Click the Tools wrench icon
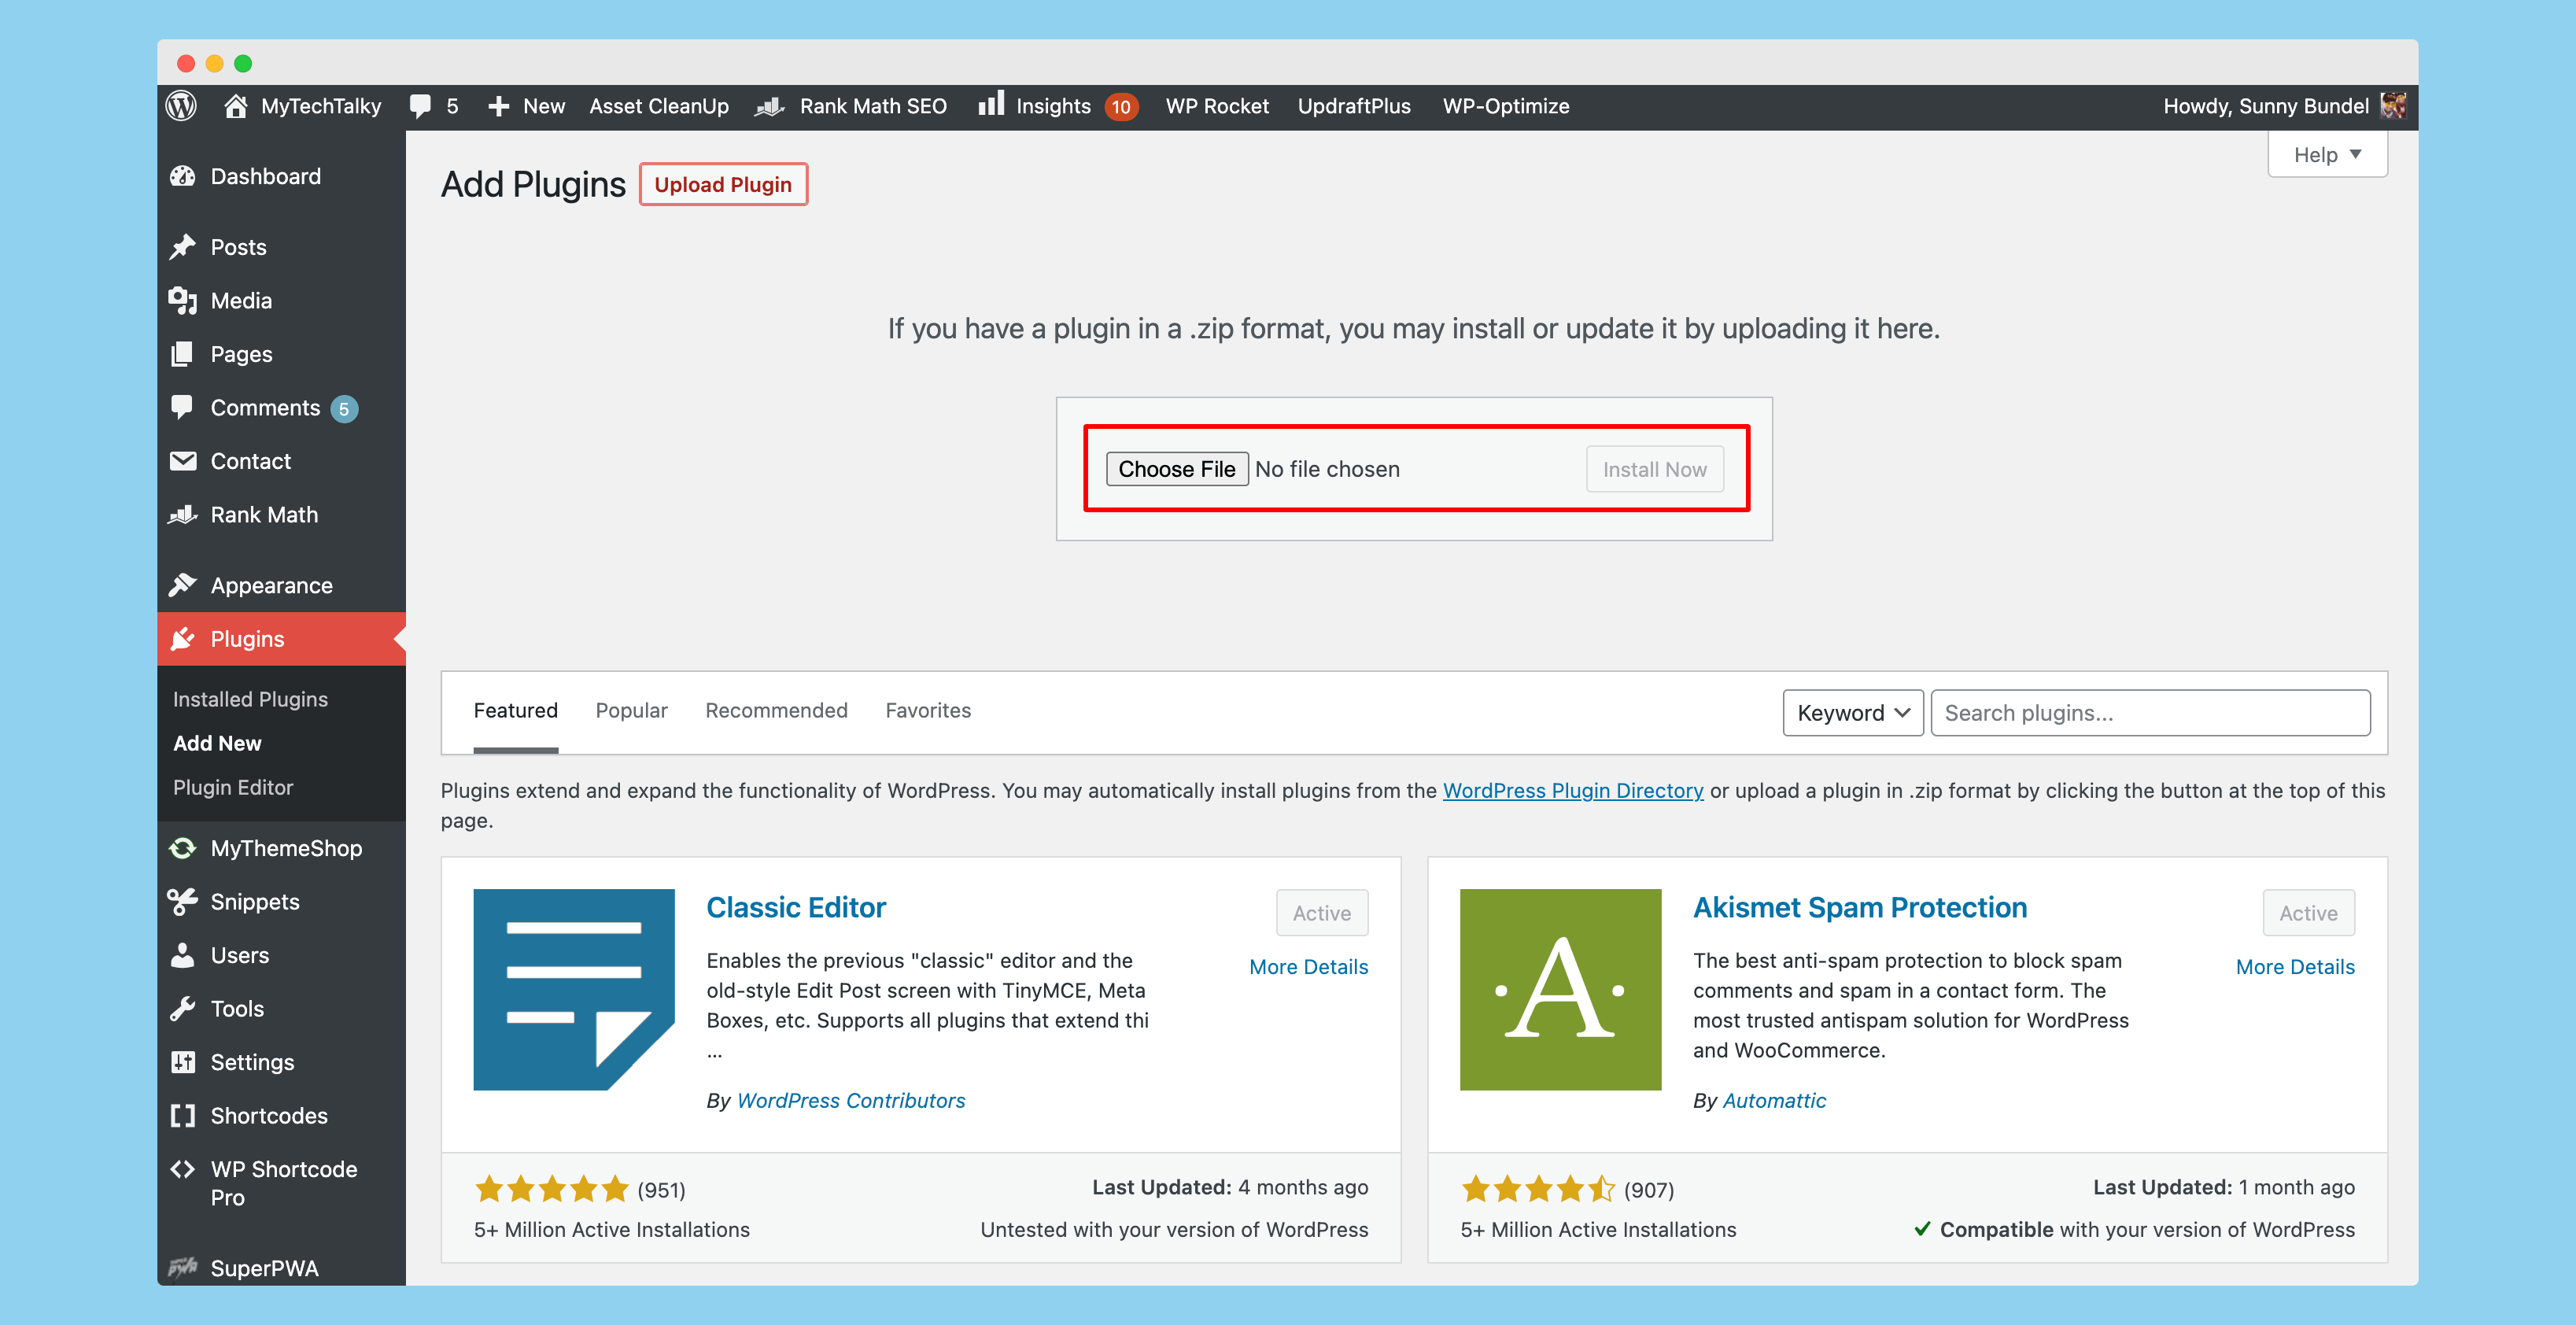This screenshot has width=2576, height=1325. 182,1009
